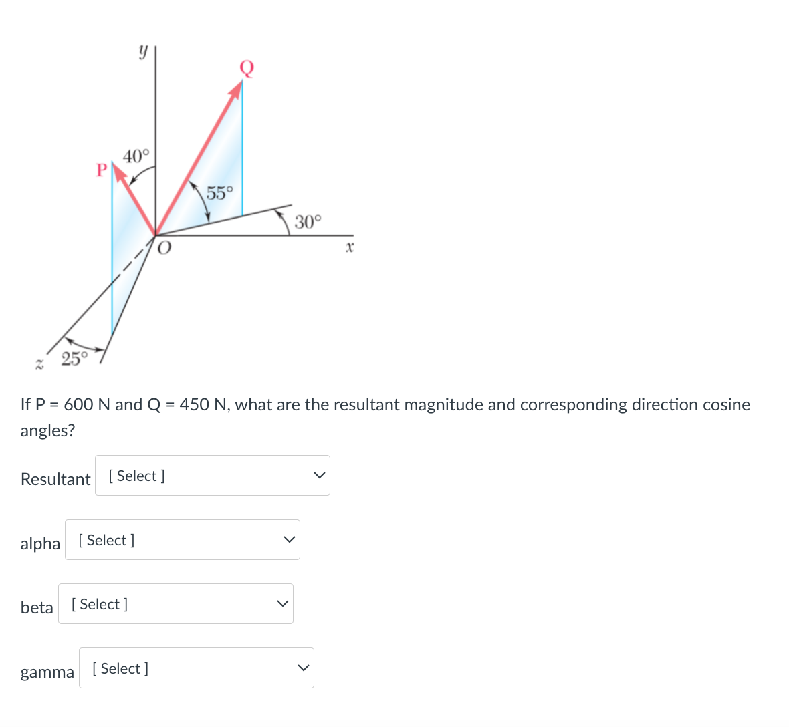789x727 pixels.
Task: Open the Resultant dropdown menu
Action: [x=212, y=475]
